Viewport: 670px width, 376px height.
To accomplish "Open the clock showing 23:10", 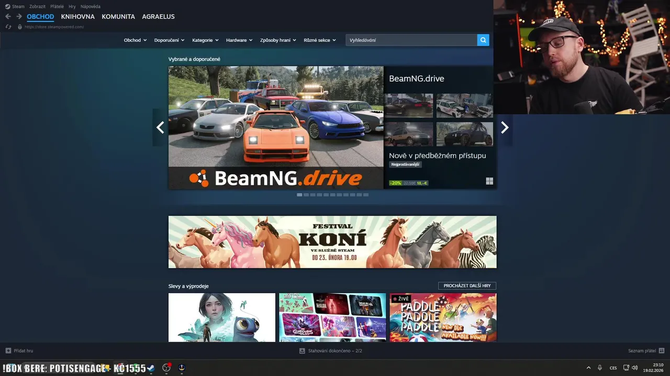I will (654, 368).
